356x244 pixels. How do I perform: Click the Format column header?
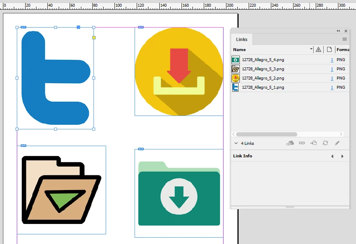(x=343, y=49)
